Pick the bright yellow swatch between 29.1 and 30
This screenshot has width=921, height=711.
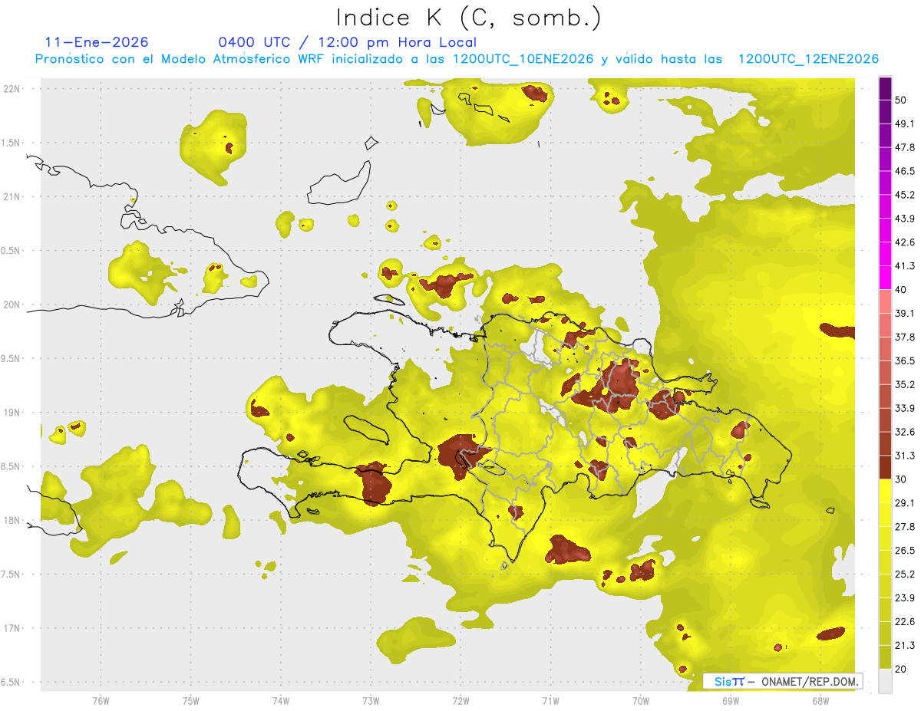pyautogui.click(x=885, y=491)
